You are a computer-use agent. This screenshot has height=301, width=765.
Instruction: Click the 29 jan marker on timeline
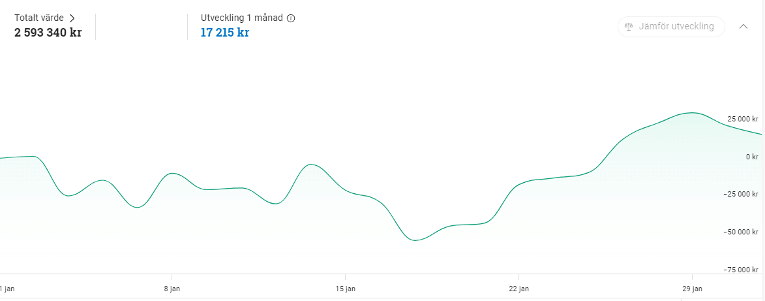[692, 289]
